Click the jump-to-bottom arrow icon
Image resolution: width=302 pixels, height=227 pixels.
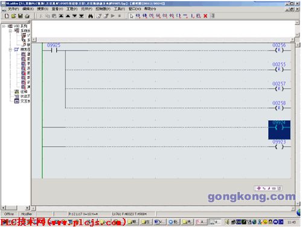tap(82, 16)
